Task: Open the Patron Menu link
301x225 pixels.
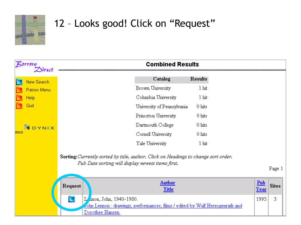Action: click(38, 90)
